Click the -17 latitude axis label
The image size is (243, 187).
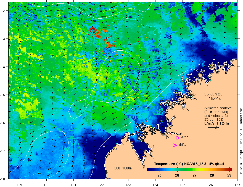tap(2, 151)
